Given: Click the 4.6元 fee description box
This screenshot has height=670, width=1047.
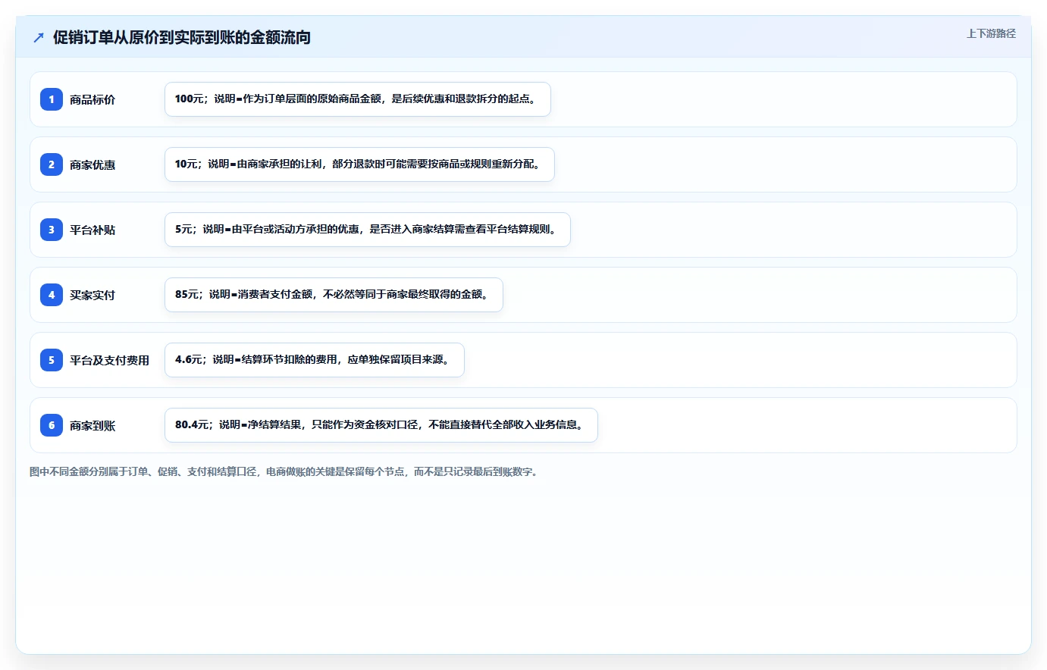Looking at the screenshot, I should tap(315, 360).
